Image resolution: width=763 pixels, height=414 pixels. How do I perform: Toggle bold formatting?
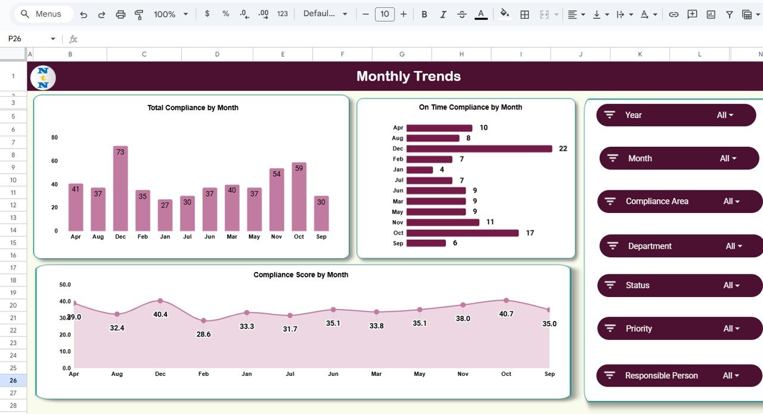point(424,14)
